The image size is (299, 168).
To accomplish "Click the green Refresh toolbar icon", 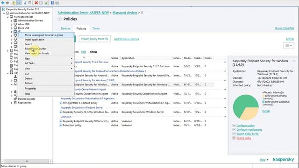I will [46, 3].
